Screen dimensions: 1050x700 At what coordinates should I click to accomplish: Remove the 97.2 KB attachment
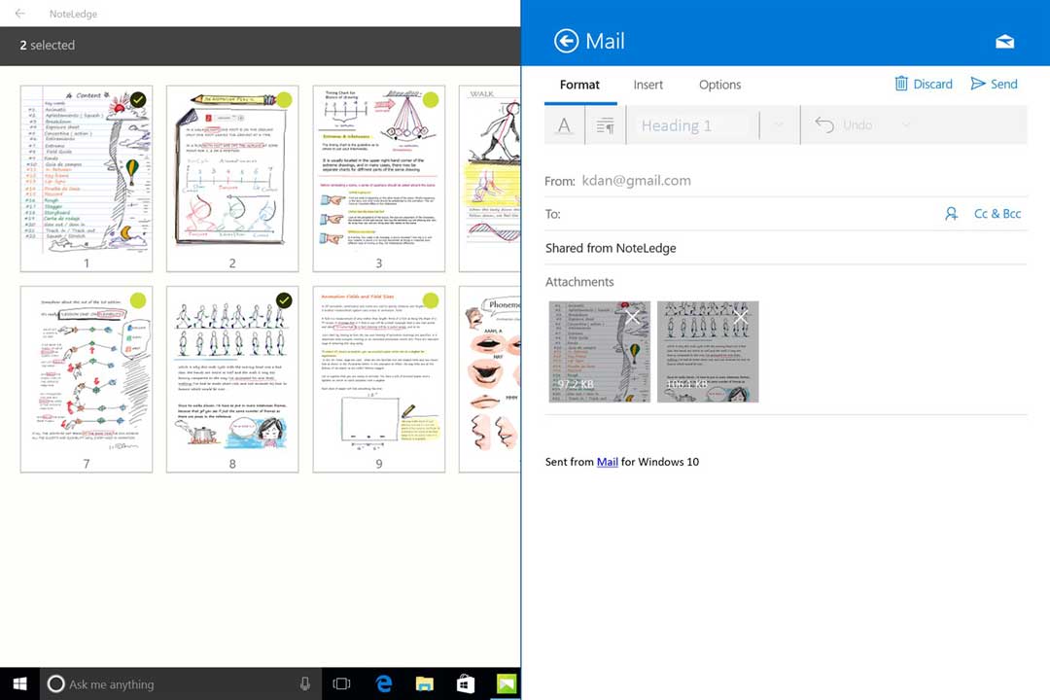633,318
